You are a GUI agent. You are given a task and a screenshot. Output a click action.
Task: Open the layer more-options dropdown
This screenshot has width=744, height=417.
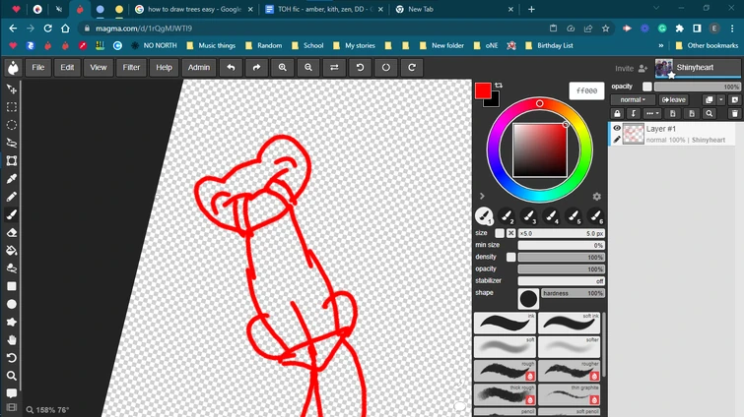pyautogui.click(x=652, y=114)
